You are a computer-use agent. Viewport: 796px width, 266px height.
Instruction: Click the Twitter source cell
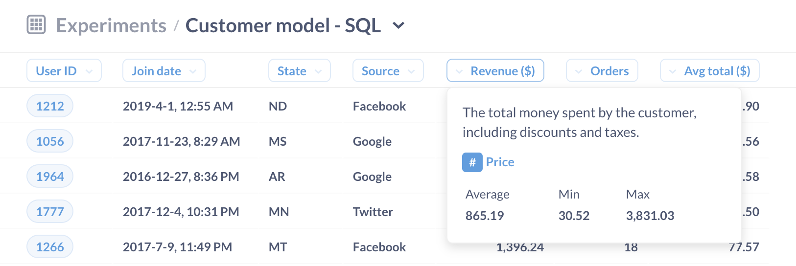pyautogui.click(x=373, y=212)
